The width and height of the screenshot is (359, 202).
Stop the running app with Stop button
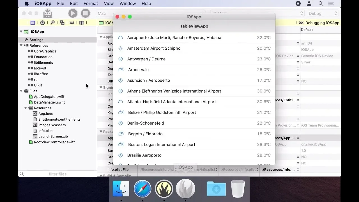tap(86, 13)
